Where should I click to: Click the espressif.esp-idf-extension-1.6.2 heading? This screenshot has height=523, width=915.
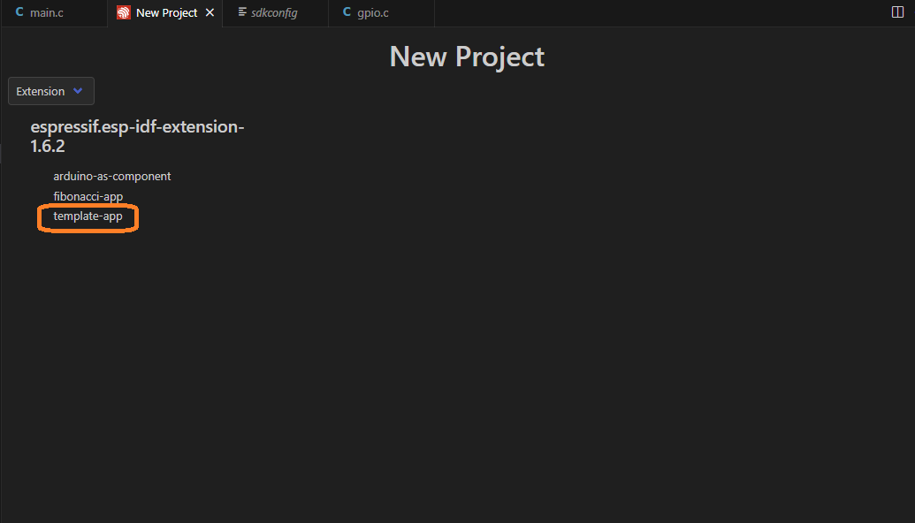[x=137, y=136]
